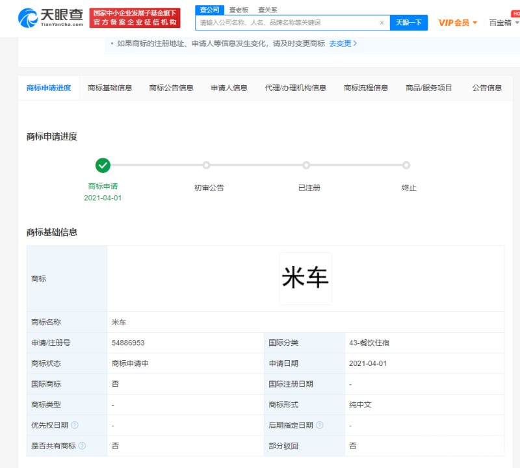The image size is (520, 468).
Task: Open the VIP会员 dropdown menu
Action: tap(458, 23)
